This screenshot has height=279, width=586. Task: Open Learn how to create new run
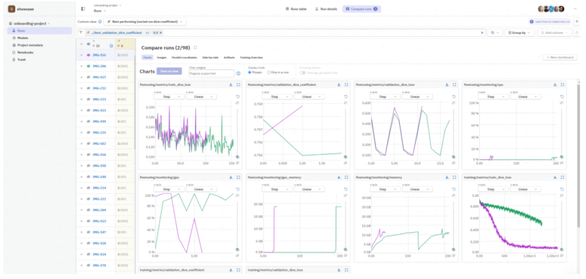[550, 22]
